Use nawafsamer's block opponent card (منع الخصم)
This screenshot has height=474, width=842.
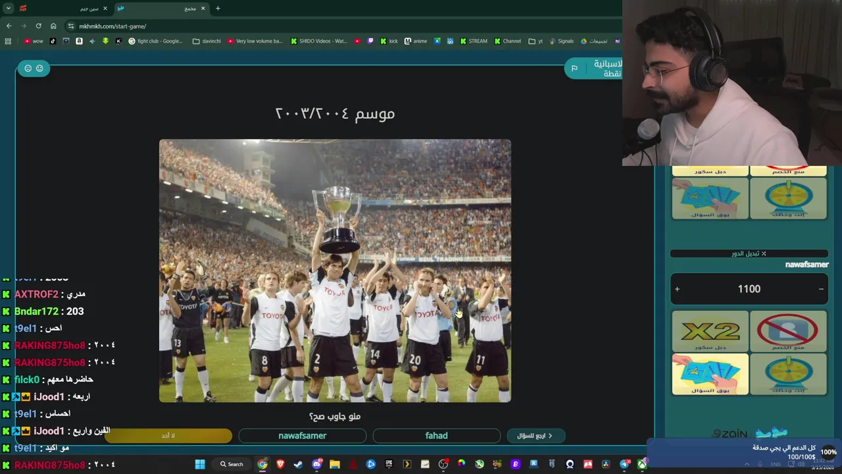click(788, 331)
